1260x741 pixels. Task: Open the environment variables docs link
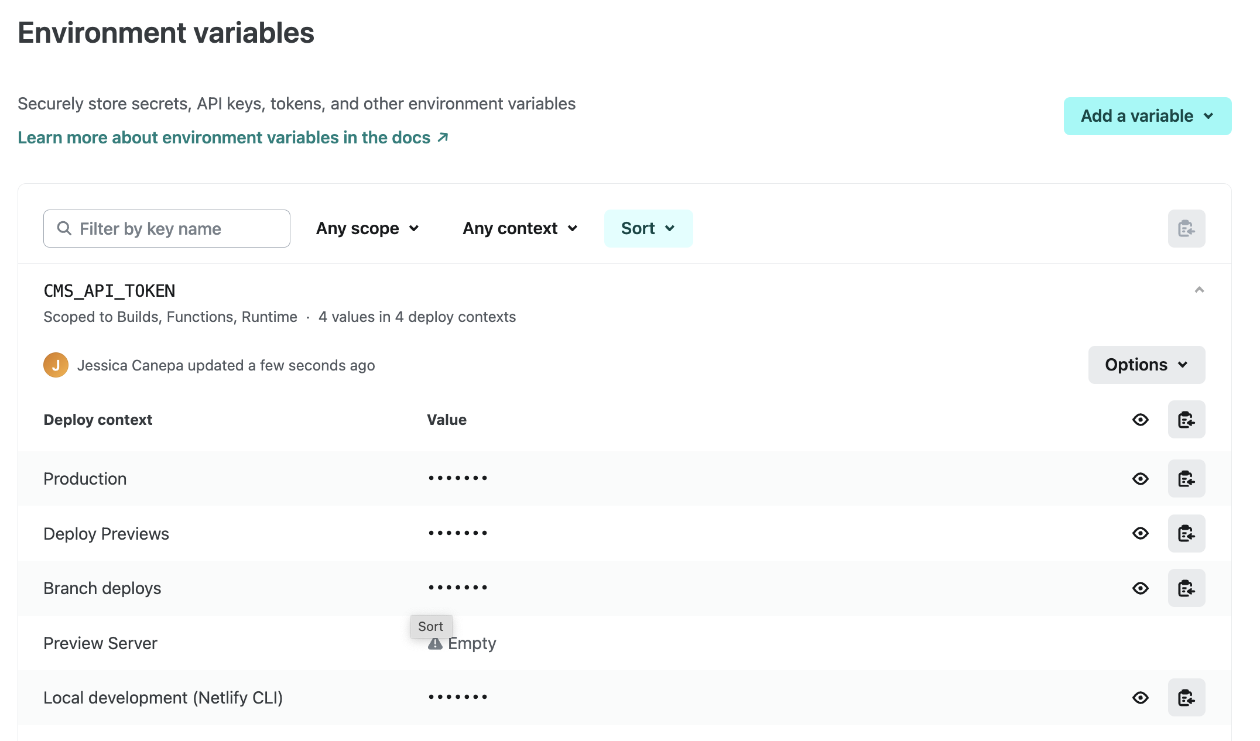[232, 138]
